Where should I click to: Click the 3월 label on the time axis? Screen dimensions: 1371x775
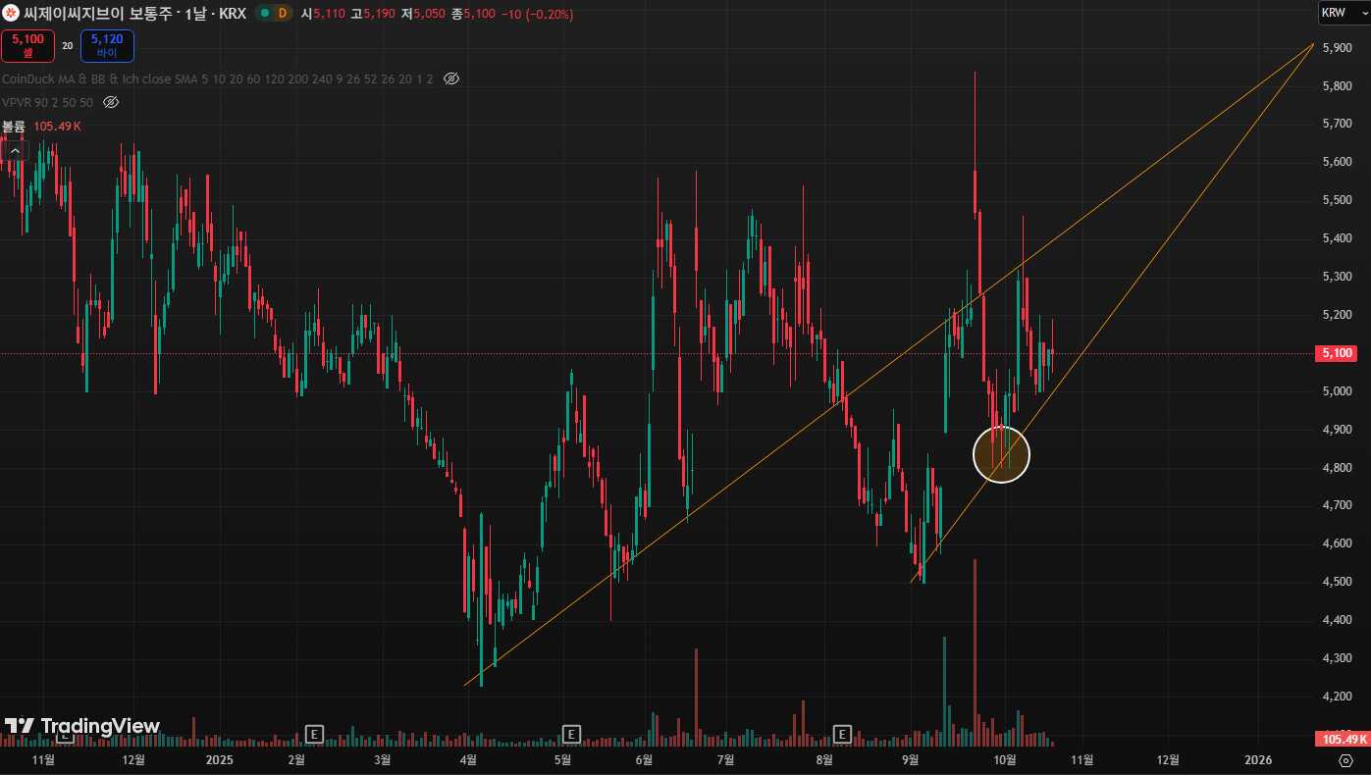pyautogui.click(x=383, y=759)
